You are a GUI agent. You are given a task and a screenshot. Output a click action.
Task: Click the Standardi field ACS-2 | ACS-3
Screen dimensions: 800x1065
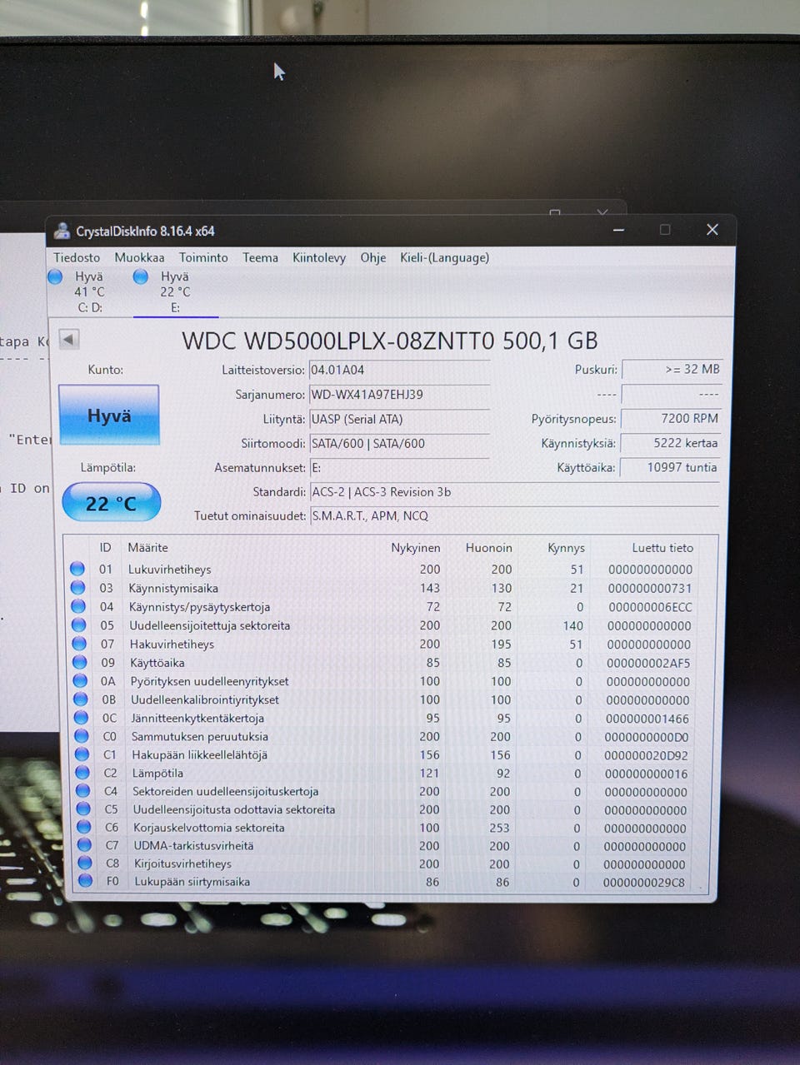(514, 492)
